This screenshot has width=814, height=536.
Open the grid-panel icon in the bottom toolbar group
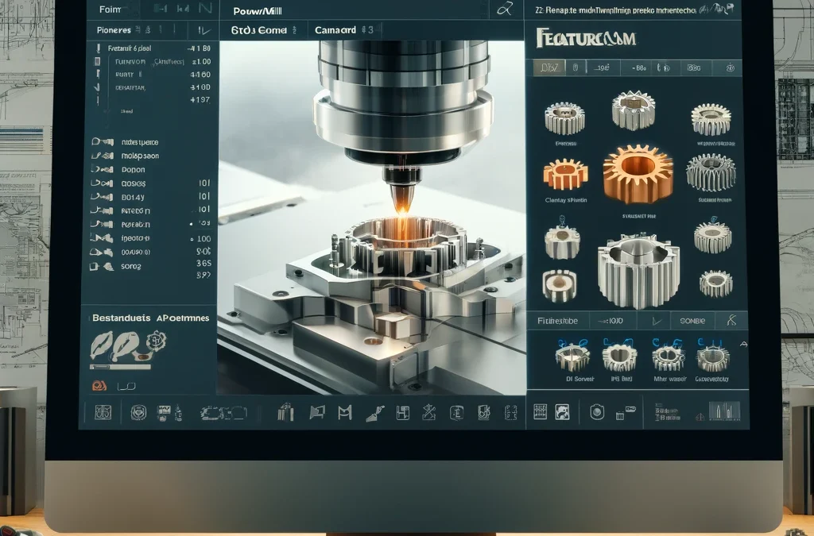point(541,413)
